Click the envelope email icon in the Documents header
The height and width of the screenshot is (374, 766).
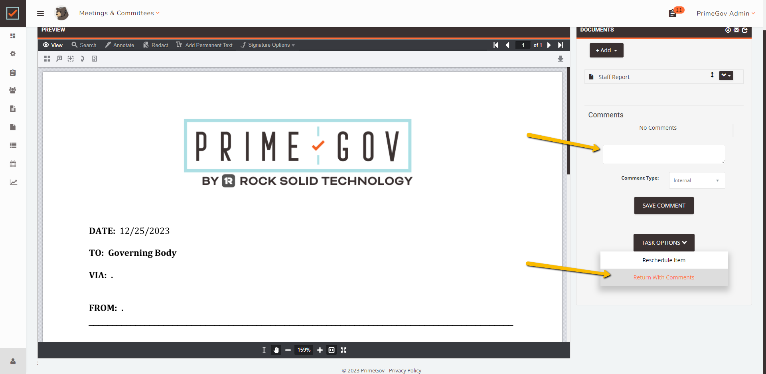tap(736, 30)
